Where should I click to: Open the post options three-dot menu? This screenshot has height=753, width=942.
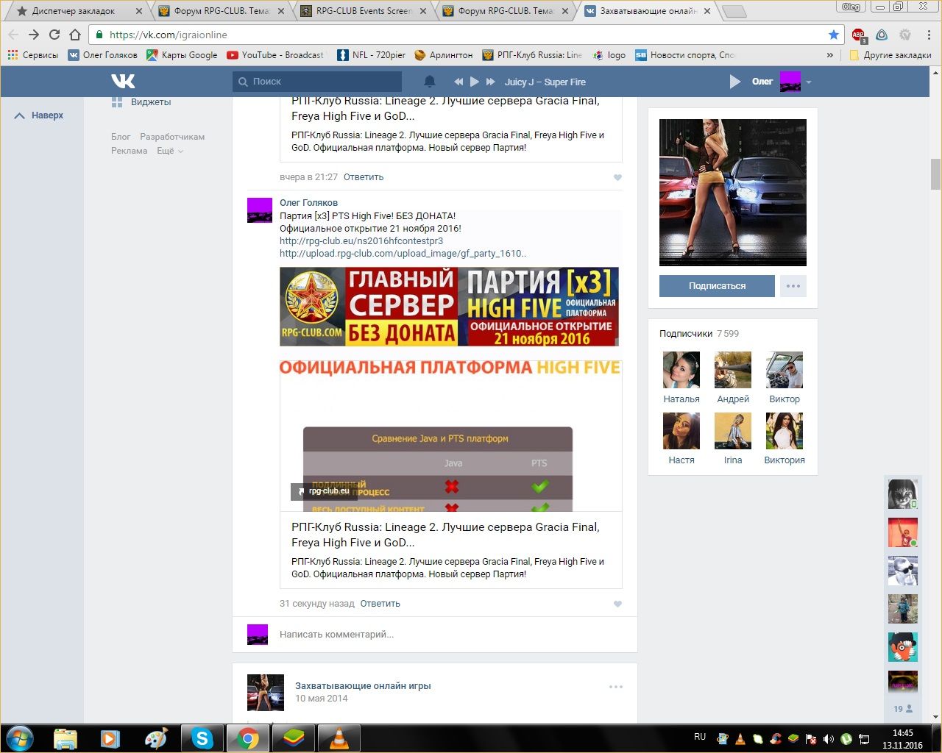click(616, 687)
